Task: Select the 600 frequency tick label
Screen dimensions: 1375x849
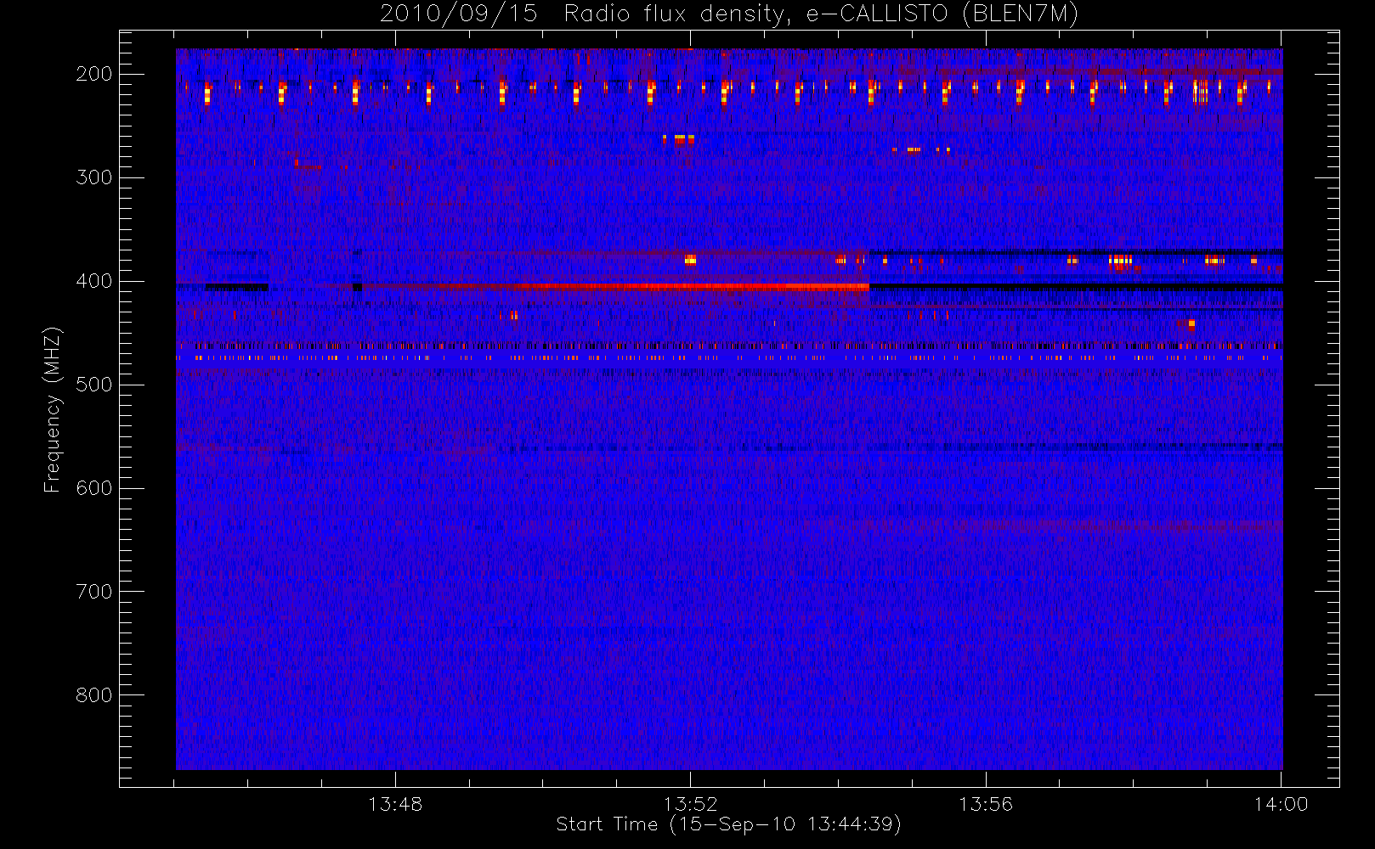Action: (x=93, y=488)
